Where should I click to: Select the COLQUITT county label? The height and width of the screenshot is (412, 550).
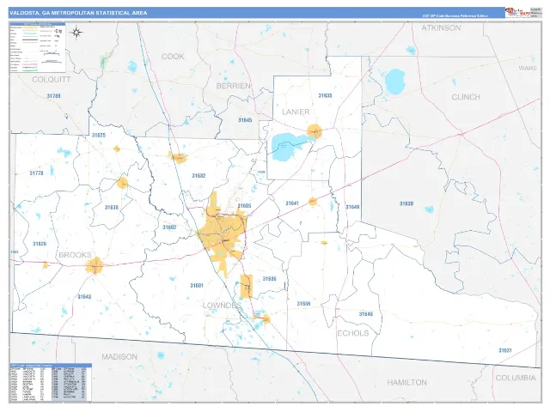(52, 80)
